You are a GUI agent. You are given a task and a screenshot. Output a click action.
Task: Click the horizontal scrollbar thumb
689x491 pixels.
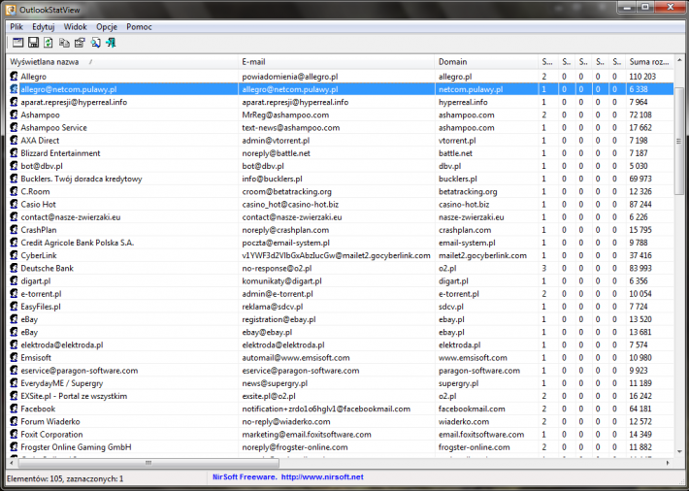coord(148,463)
